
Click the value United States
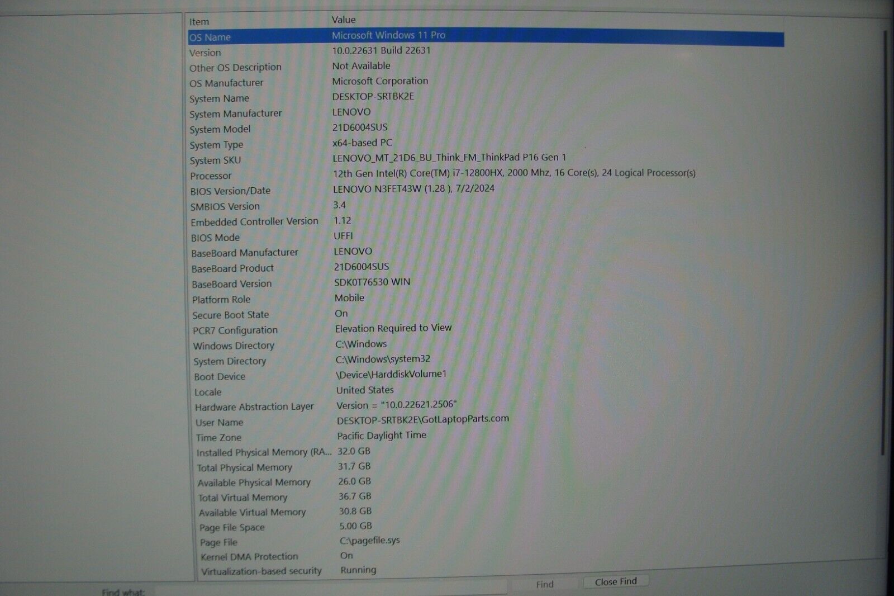click(x=365, y=390)
